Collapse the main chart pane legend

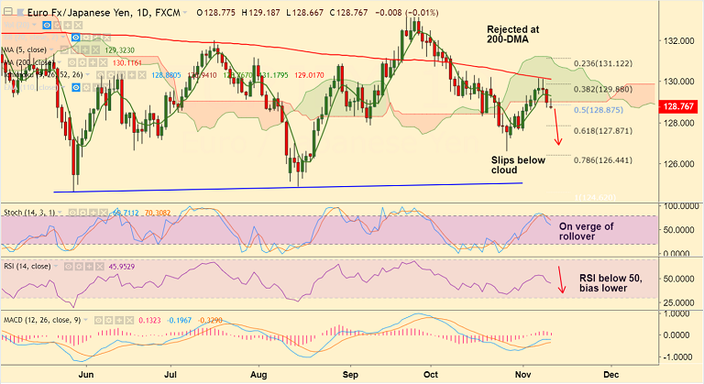[x=7, y=11]
